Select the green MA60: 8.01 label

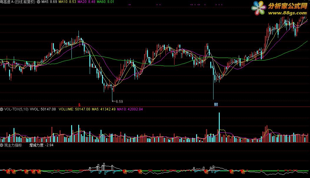(x=105, y=2)
